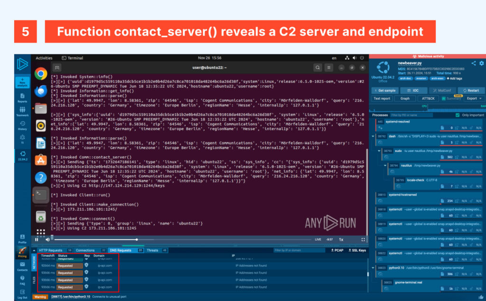Screen dimensions: 486x301
Task: Open the Reports section in sidebar
Action: click(x=22, y=98)
